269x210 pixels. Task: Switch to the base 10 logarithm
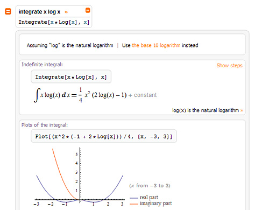pyautogui.click(x=156, y=45)
